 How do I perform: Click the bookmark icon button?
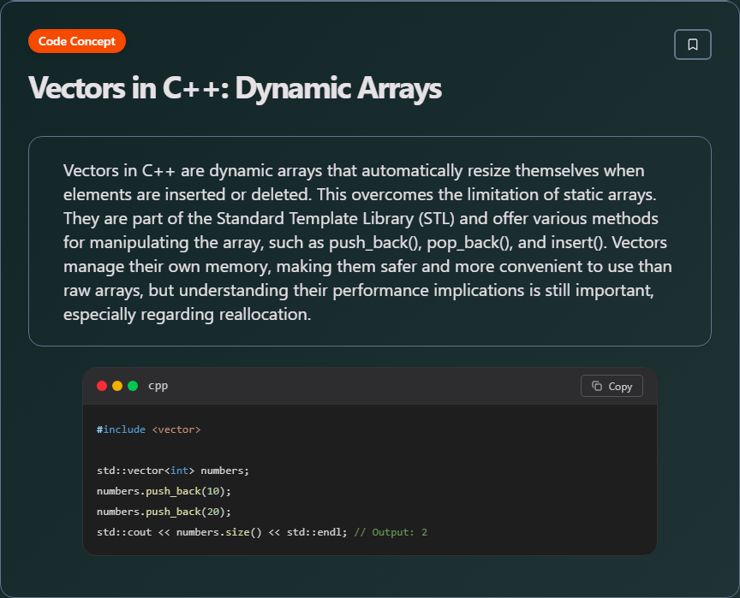pyautogui.click(x=692, y=44)
